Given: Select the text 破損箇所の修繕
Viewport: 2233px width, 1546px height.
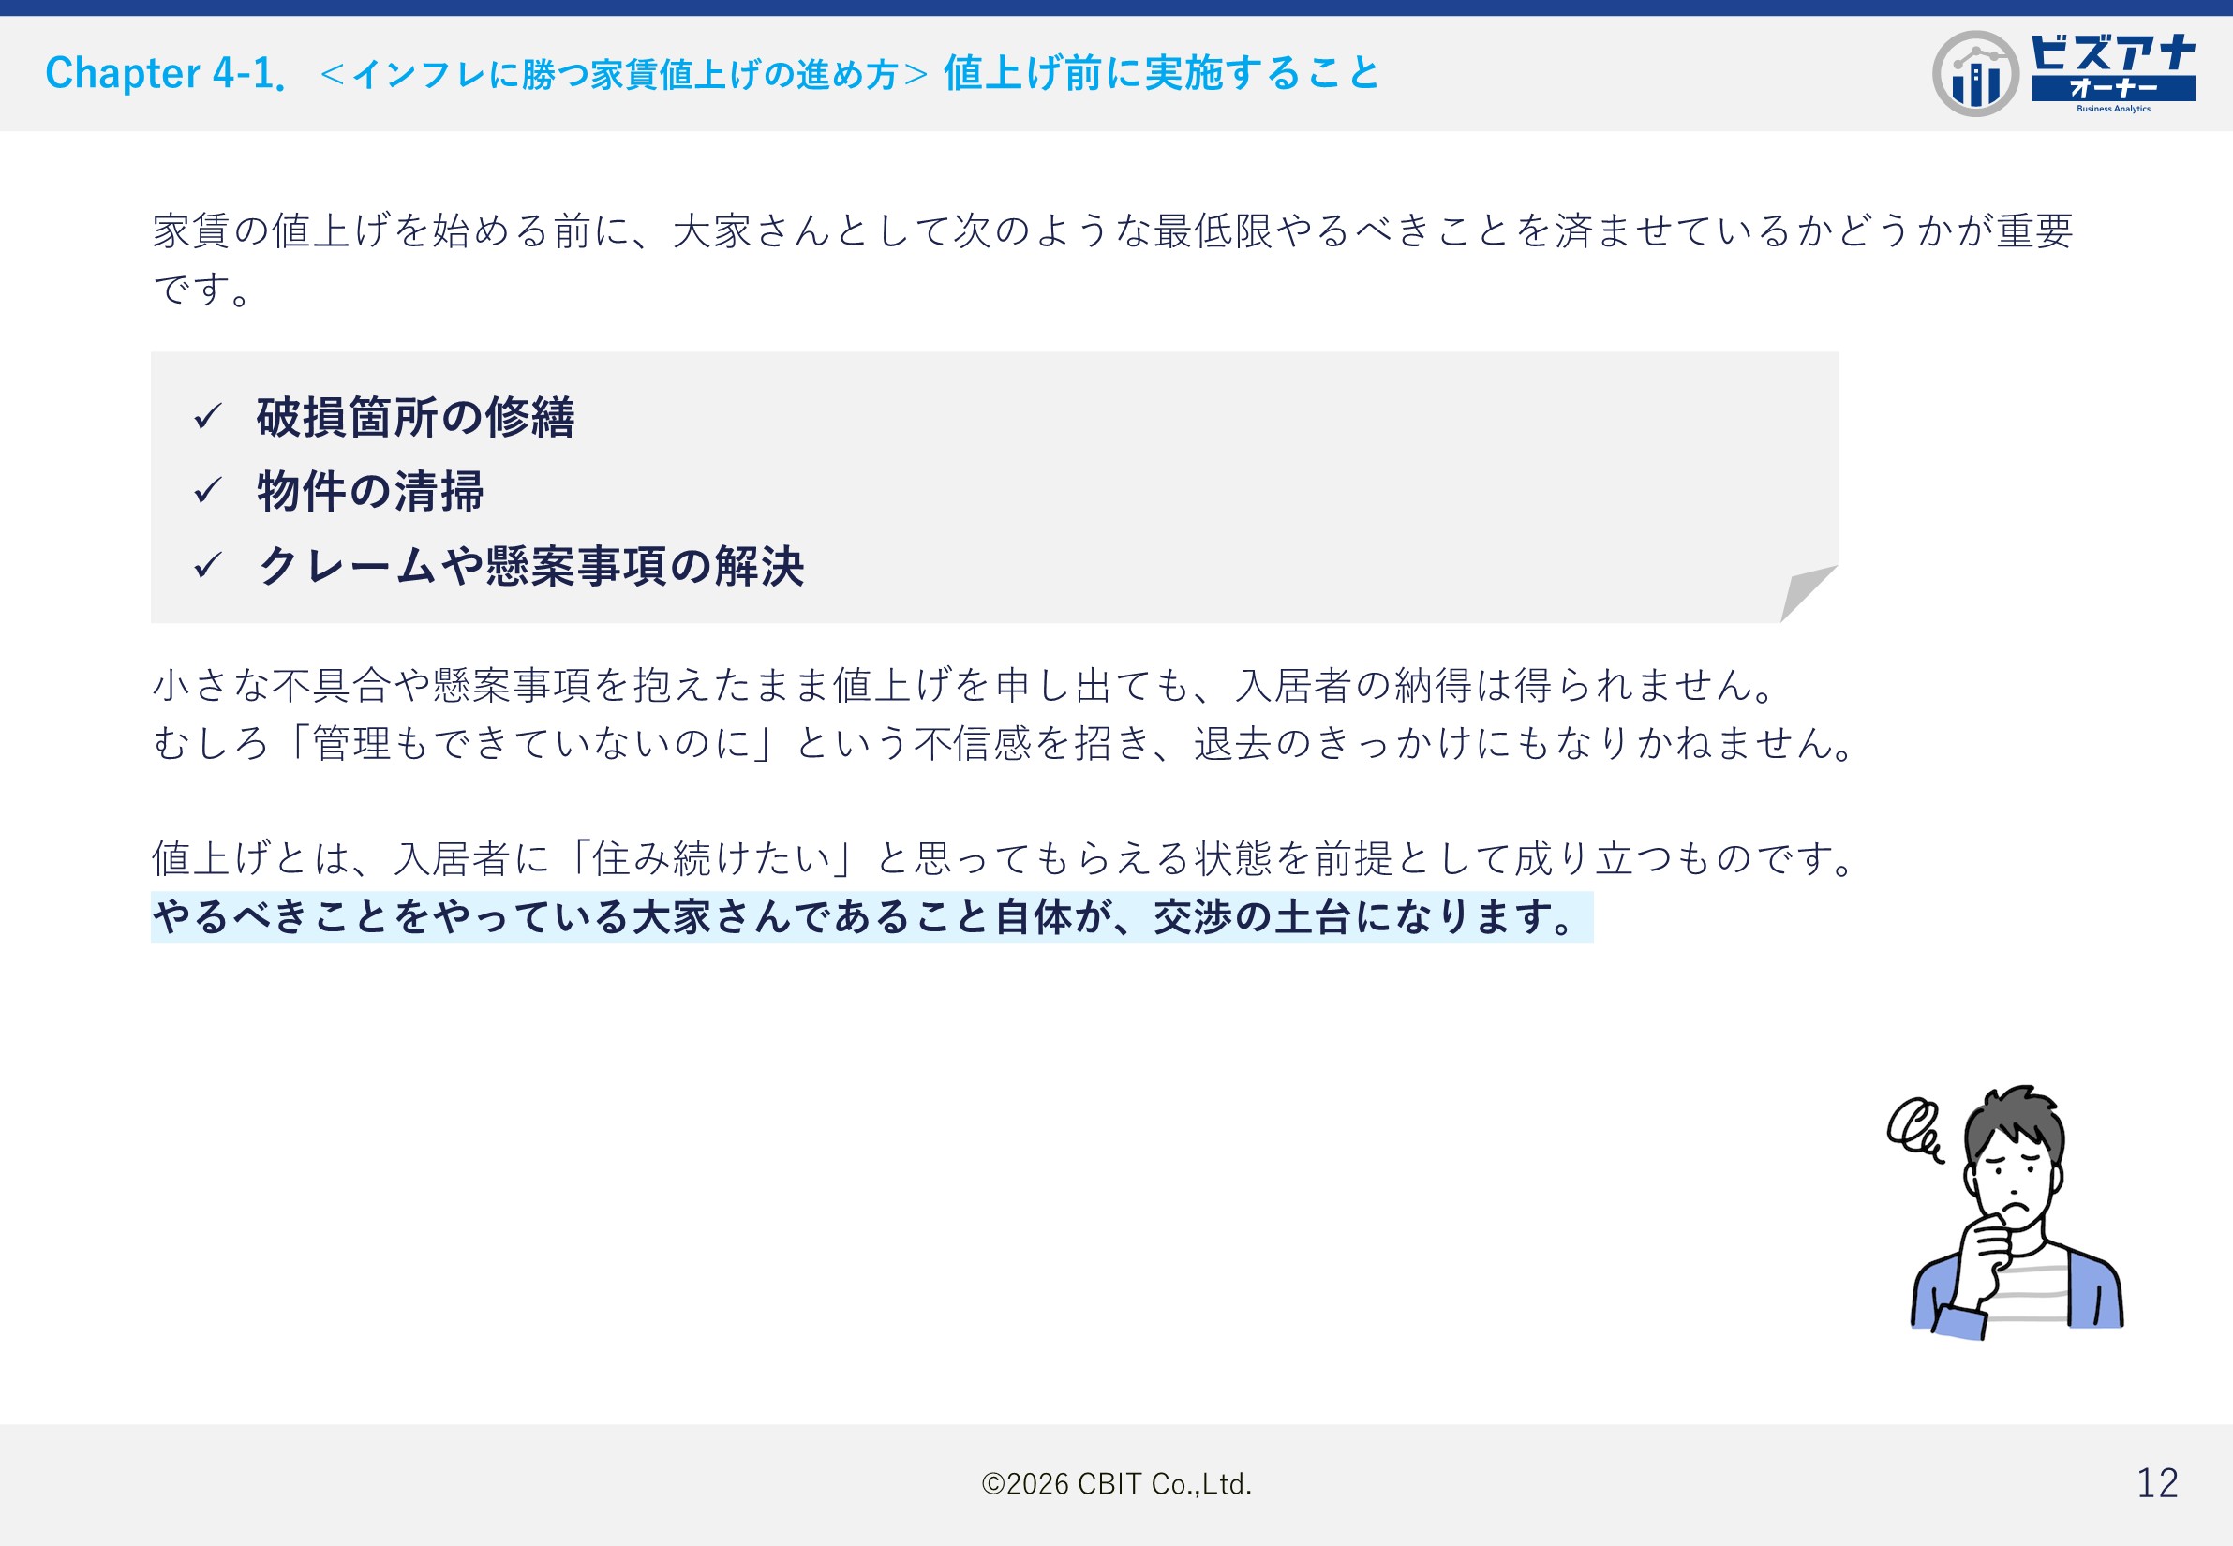Looking at the screenshot, I should (416, 418).
